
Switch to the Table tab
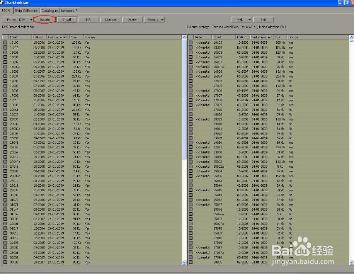click(x=6, y=10)
